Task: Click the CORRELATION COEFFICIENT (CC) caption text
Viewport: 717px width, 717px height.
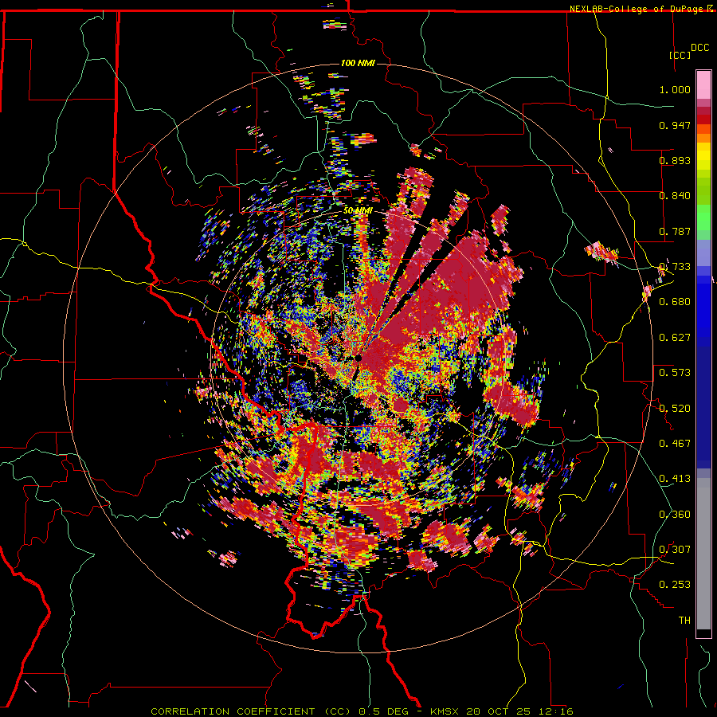Action: tap(251, 711)
